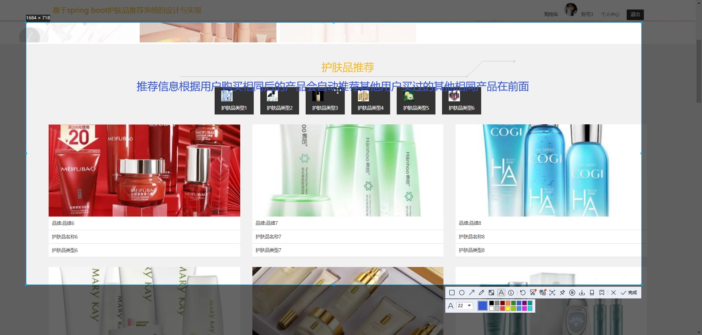Pick the lime green color swatch
Image resolution: width=702 pixels, height=335 pixels.
pyautogui.click(x=514, y=309)
